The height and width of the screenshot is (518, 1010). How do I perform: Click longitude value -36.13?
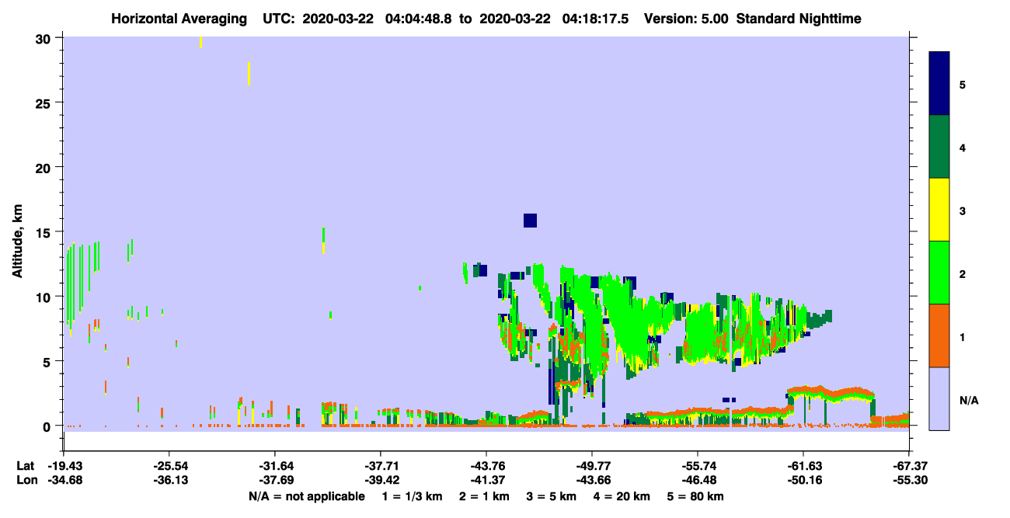pos(169,480)
